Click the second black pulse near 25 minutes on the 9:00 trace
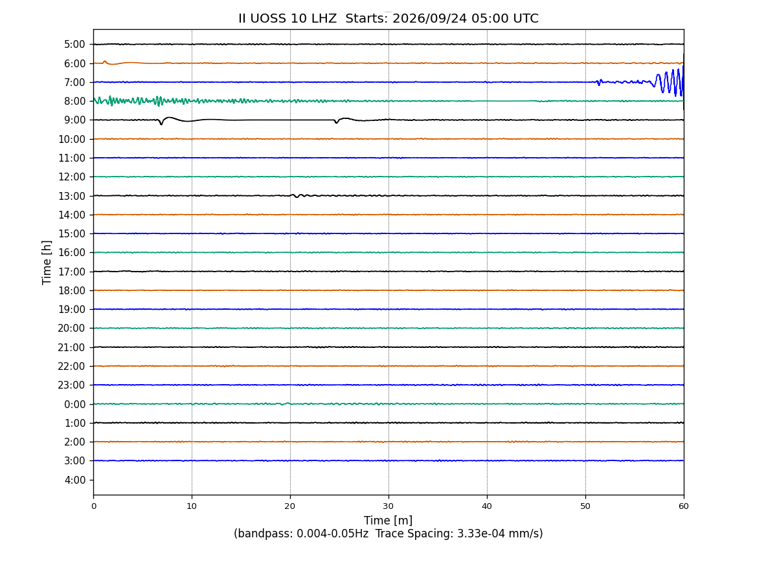The width and height of the screenshot is (777, 582). click(x=337, y=121)
